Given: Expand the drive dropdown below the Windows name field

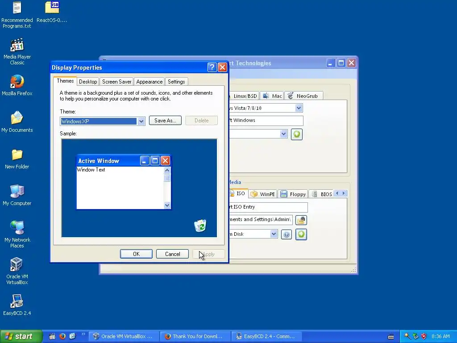Looking at the screenshot, I should coord(283,134).
